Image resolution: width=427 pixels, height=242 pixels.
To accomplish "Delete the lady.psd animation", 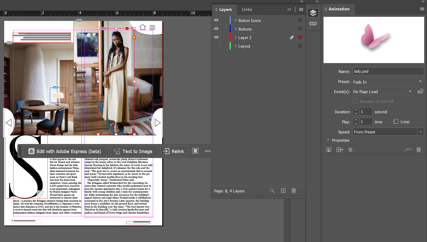I will click(418, 150).
